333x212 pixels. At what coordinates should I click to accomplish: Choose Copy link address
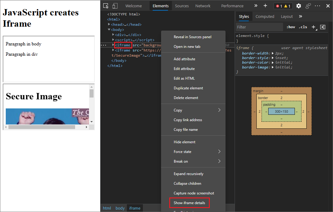pos(193,120)
